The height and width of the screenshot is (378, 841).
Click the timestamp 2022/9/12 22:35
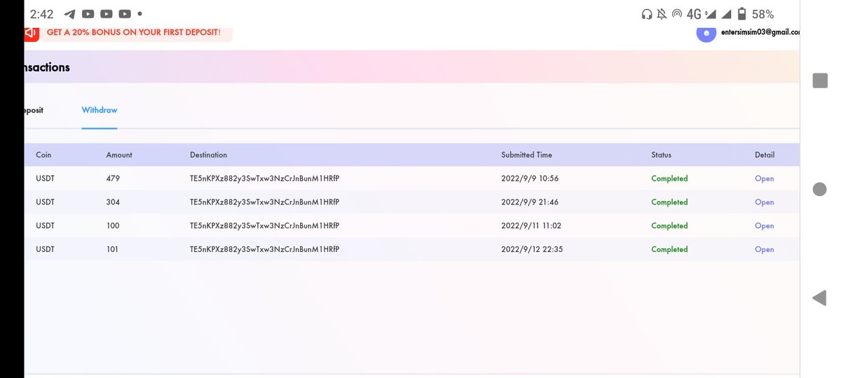click(x=532, y=249)
